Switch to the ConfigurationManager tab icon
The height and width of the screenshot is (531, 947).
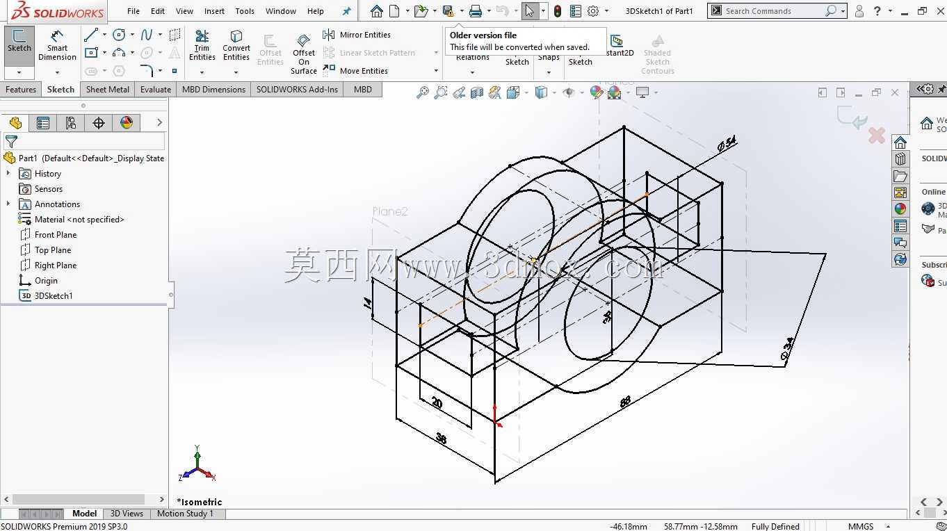(x=71, y=123)
